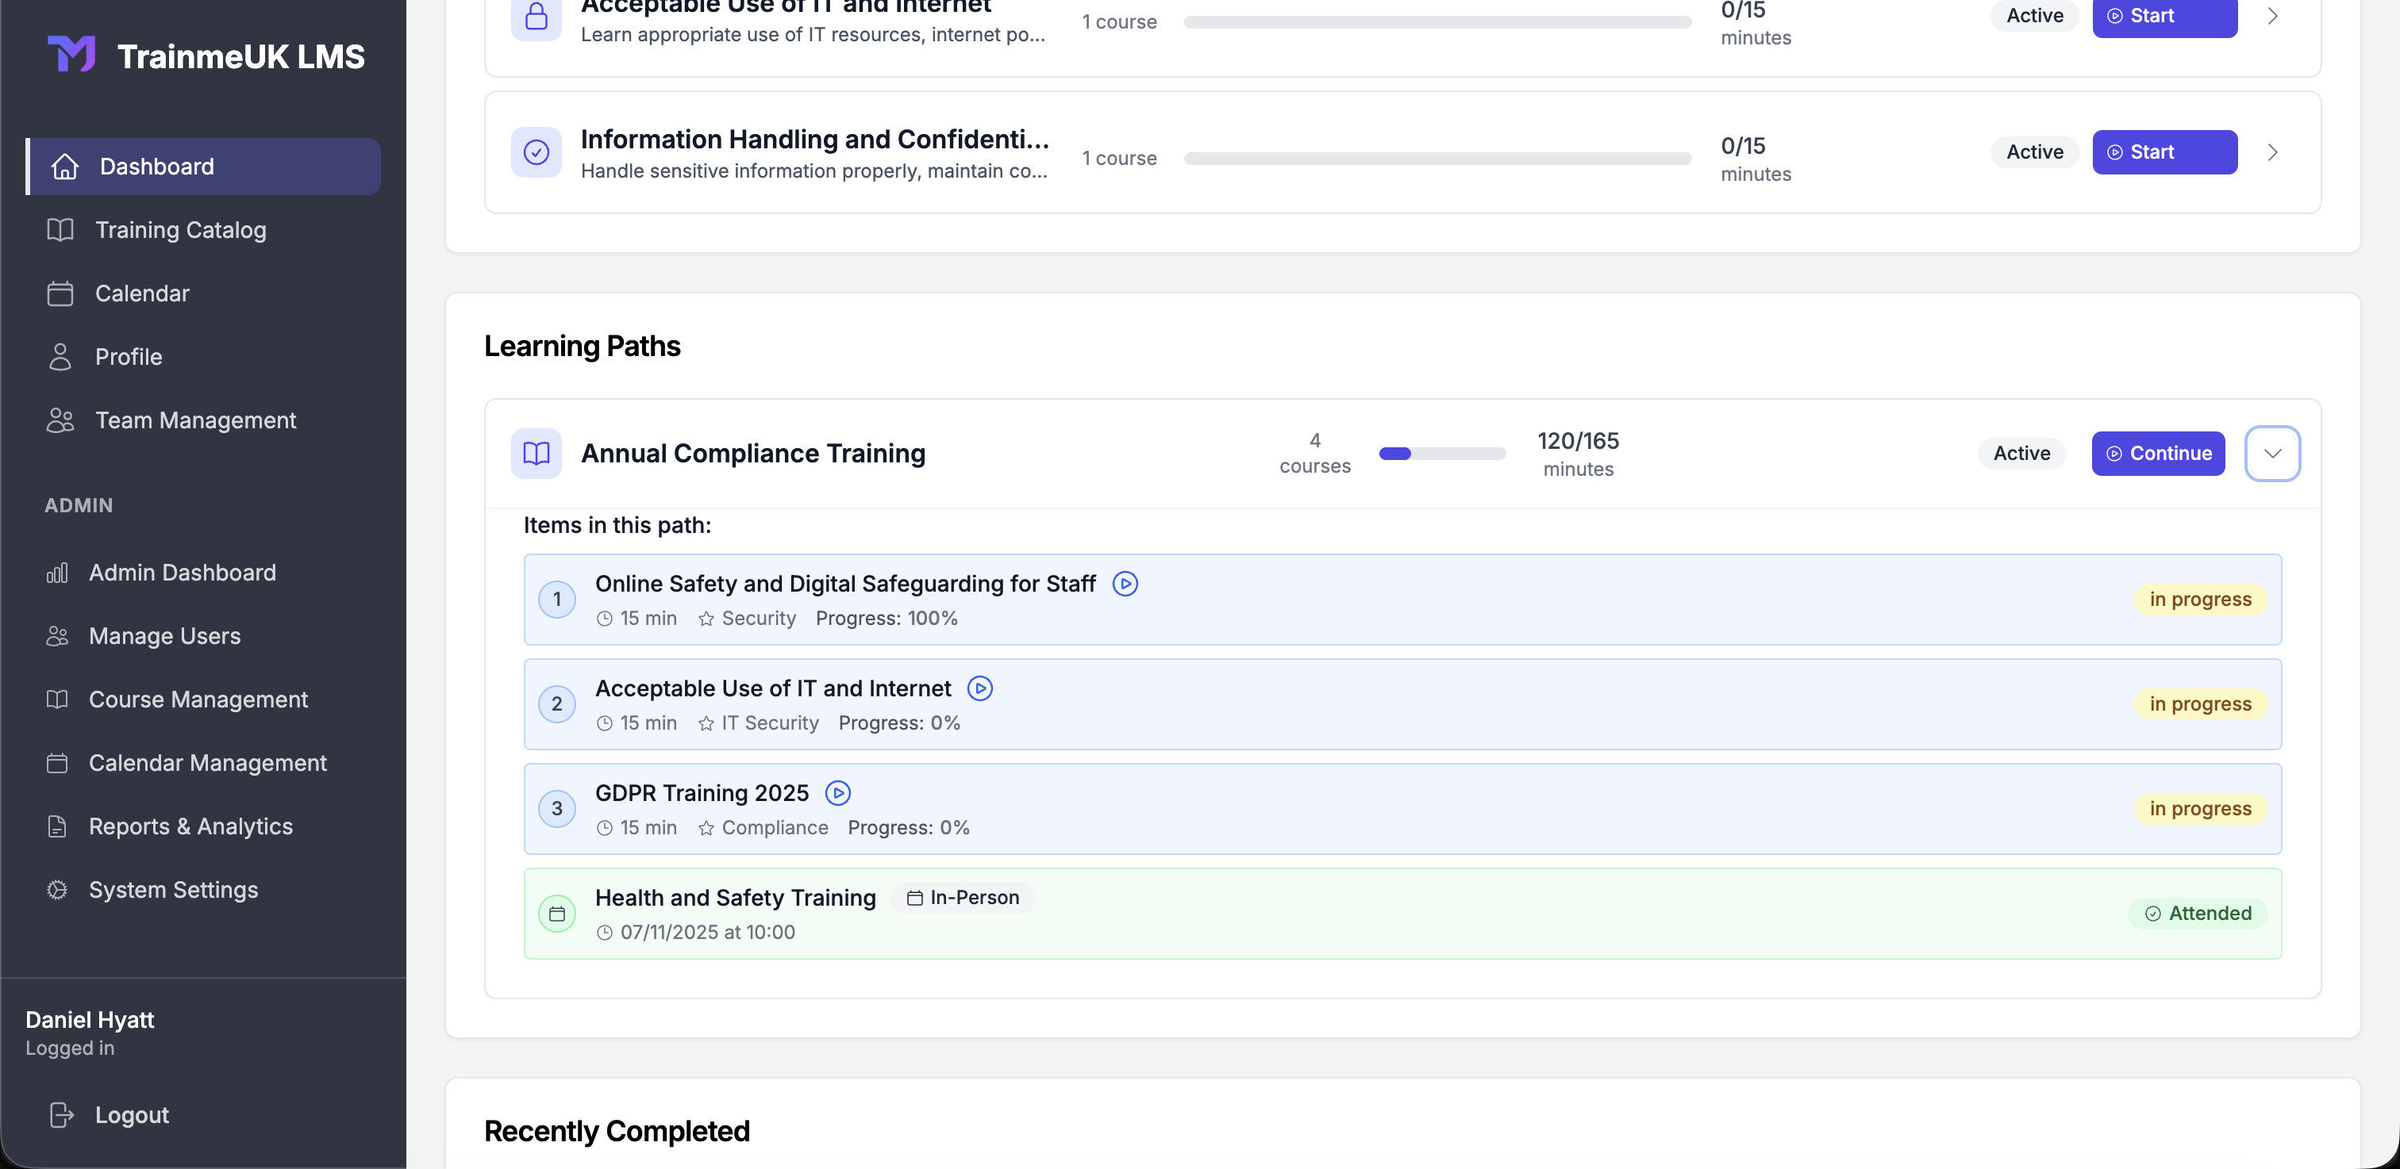This screenshot has width=2400, height=1169.
Task: Select the Training Catalog book icon
Action: click(x=60, y=230)
